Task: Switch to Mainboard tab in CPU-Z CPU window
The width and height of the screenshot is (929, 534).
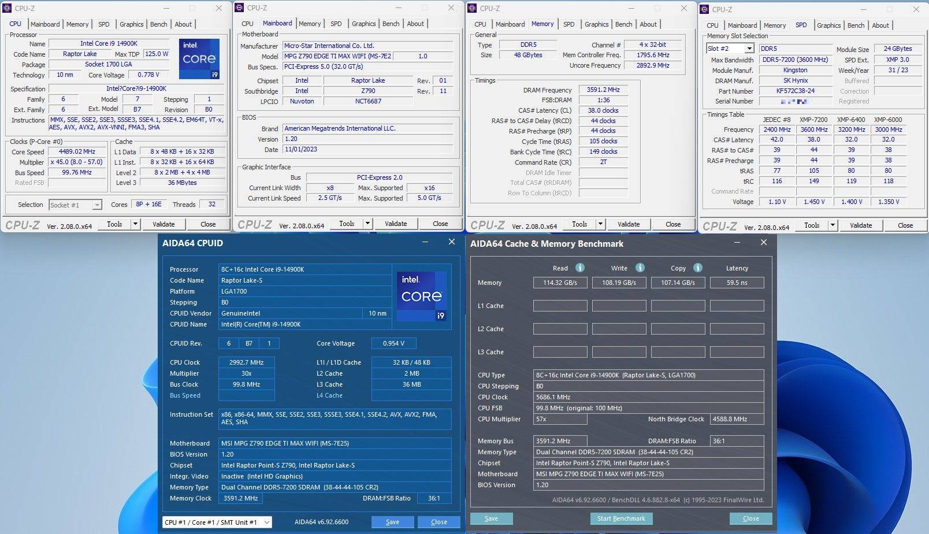Action: (45, 24)
